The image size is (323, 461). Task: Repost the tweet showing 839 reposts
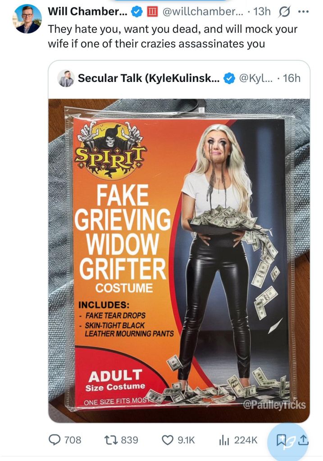point(122,440)
